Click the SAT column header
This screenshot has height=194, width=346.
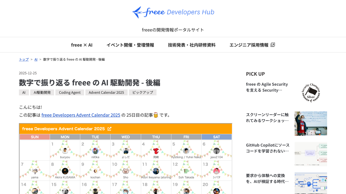coord(217,137)
